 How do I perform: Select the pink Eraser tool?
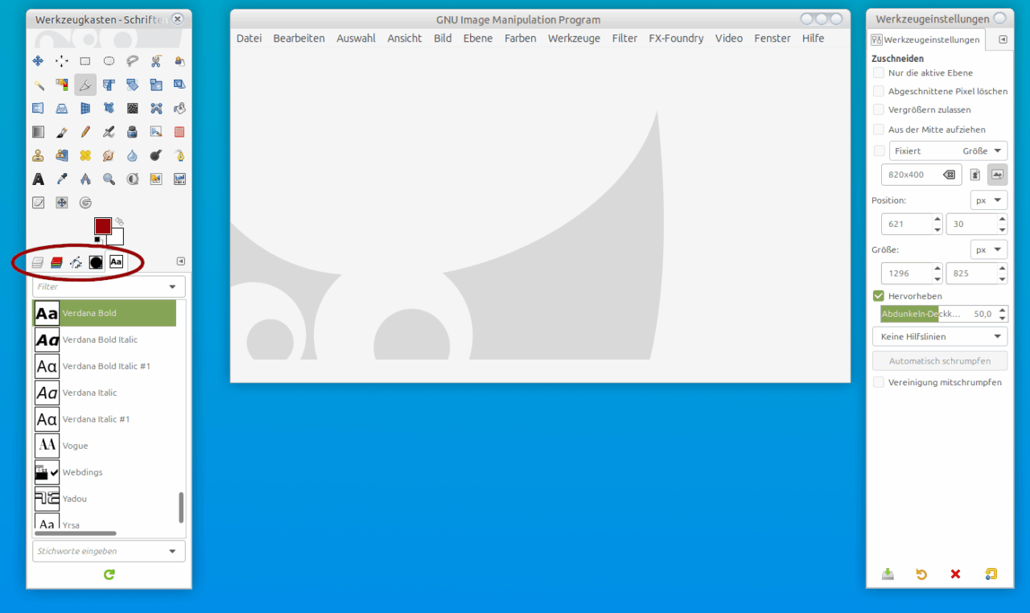point(179,132)
